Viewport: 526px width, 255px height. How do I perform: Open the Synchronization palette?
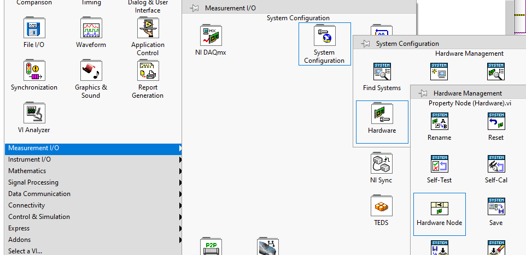[34, 70]
